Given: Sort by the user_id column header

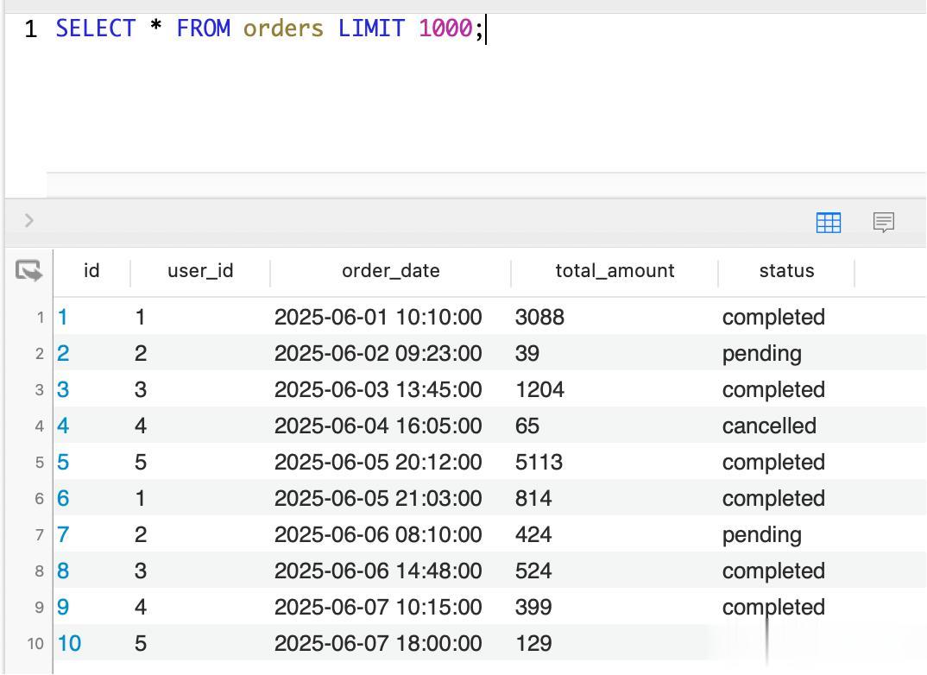Looking at the screenshot, I should (x=200, y=271).
